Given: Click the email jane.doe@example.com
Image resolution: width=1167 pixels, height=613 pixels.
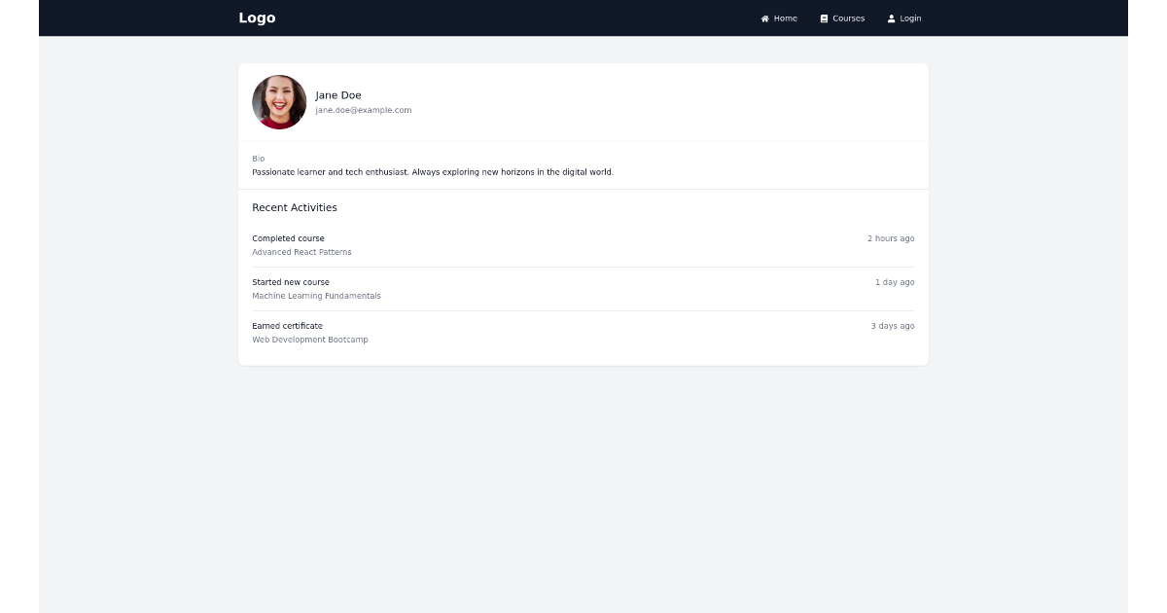Looking at the screenshot, I should point(363,110).
